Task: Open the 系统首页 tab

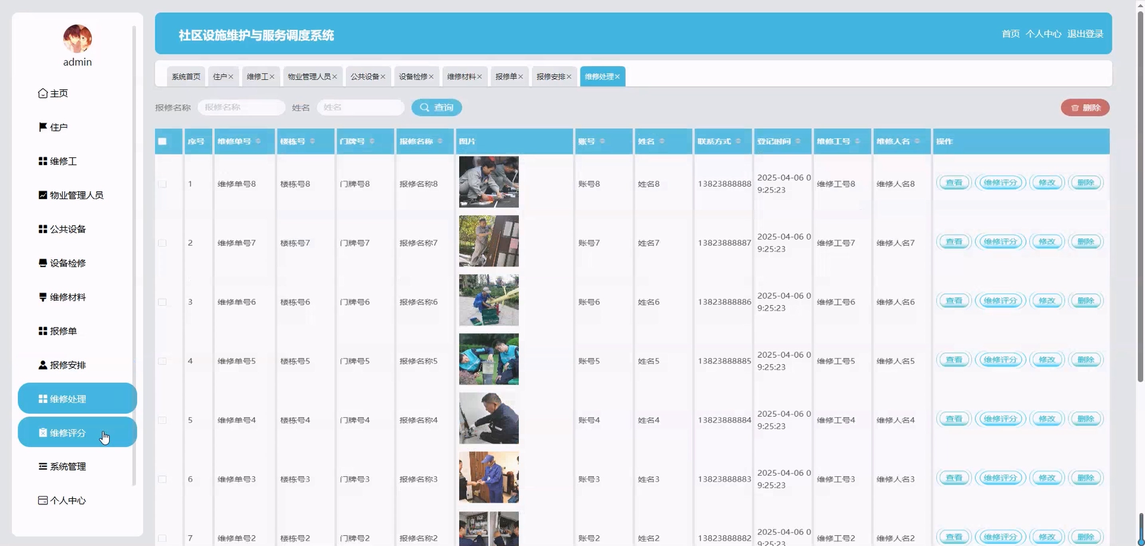Action: pos(186,77)
